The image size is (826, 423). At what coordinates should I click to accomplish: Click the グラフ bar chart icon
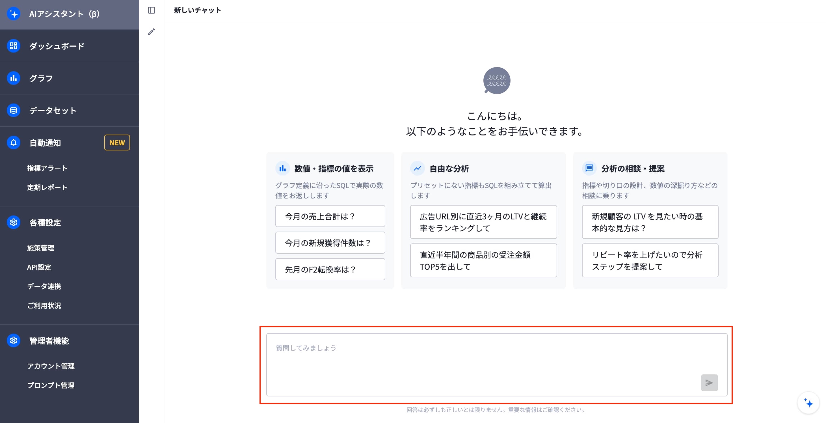pos(14,78)
